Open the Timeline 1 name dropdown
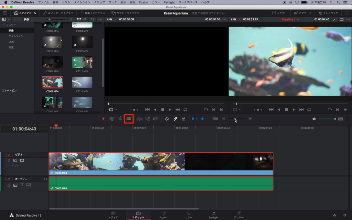352x220 pixels. pyautogui.click(x=290, y=19)
